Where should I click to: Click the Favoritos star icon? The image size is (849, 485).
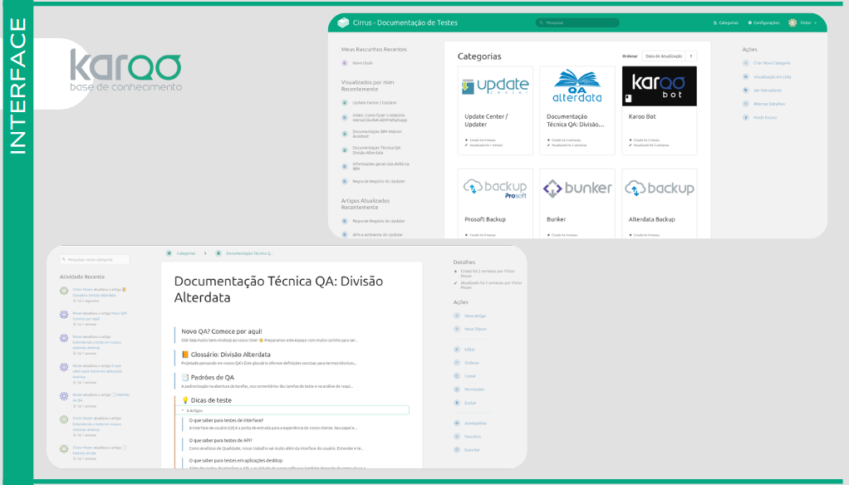click(458, 436)
